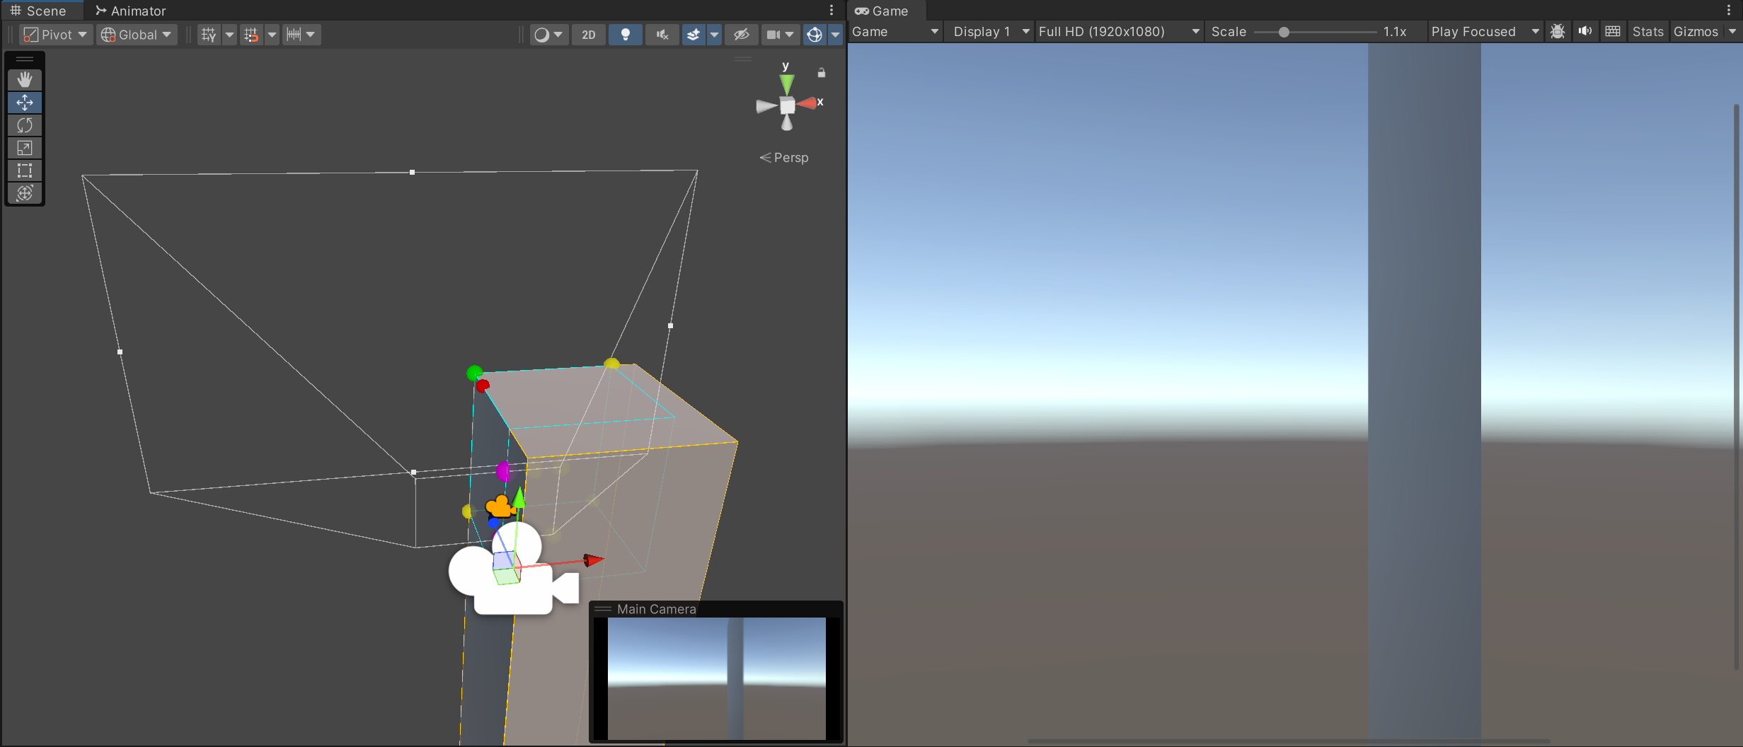Select the Move tool
The width and height of the screenshot is (1743, 747).
[x=25, y=103]
